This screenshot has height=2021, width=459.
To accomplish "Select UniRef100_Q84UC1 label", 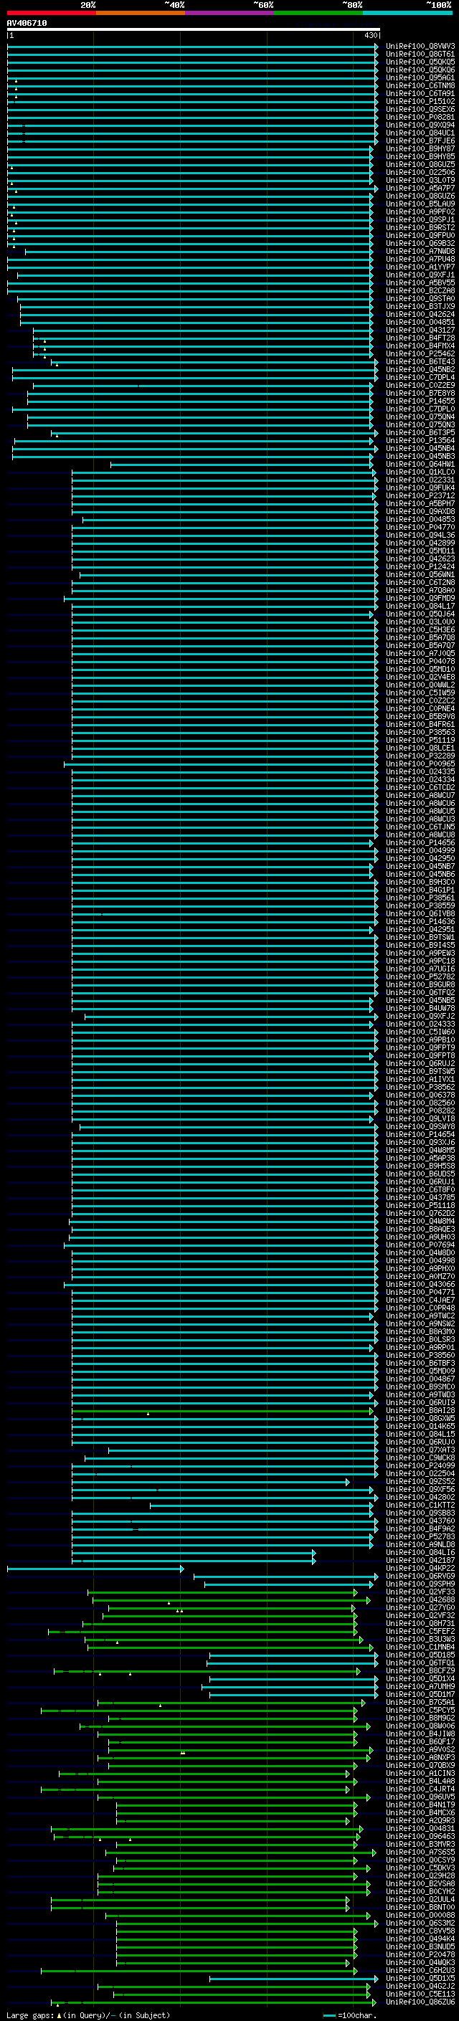I will (420, 133).
